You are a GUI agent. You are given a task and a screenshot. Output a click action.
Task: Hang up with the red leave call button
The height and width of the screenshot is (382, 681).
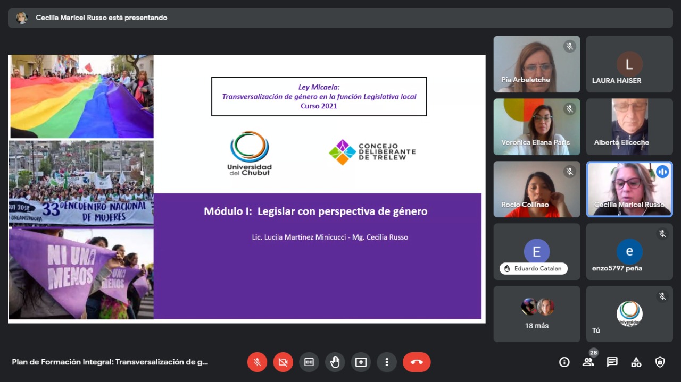pos(417,362)
